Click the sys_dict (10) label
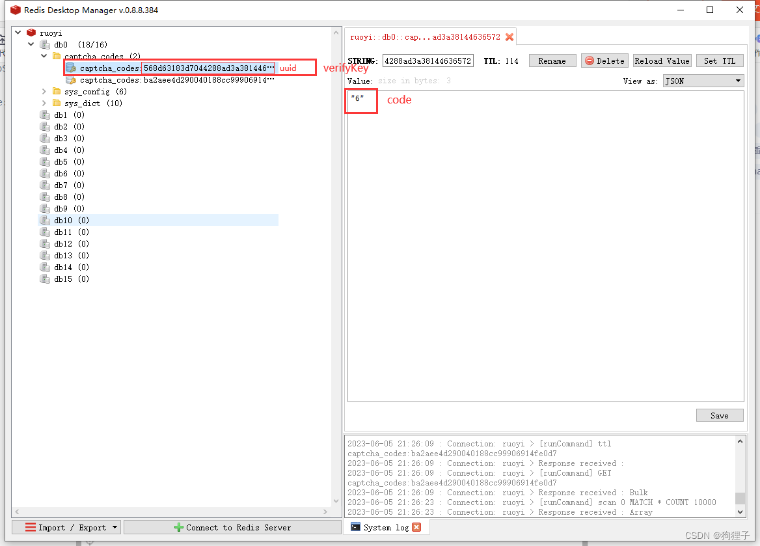760x546 pixels. pyautogui.click(x=93, y=103)
